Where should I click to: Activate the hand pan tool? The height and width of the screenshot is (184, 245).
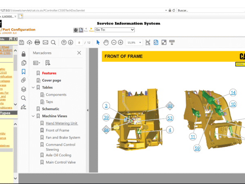pos(106,43)
